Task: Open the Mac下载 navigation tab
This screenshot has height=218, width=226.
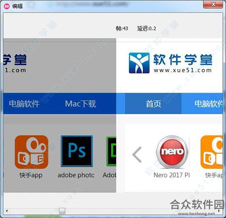Action: point(80,104)
